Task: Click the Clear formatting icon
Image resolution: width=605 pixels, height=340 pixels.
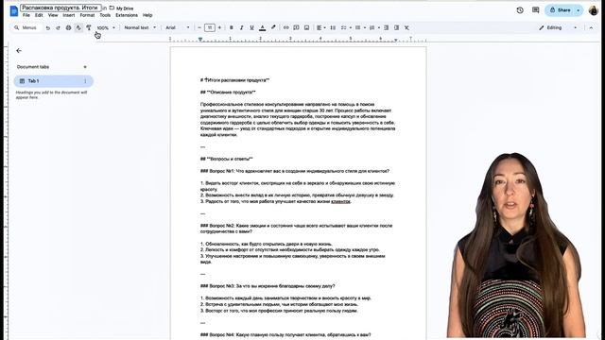Action: click(406, 27)
